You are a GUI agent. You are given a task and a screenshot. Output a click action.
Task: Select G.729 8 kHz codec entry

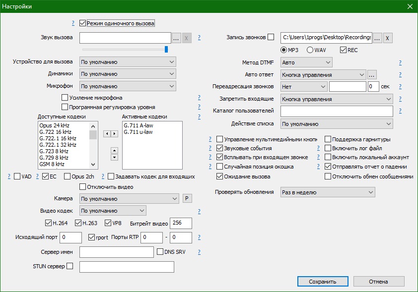click(x=54, y=158)
